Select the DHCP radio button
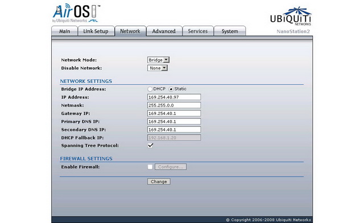The image size is (364, 223). tap(150, 89)
